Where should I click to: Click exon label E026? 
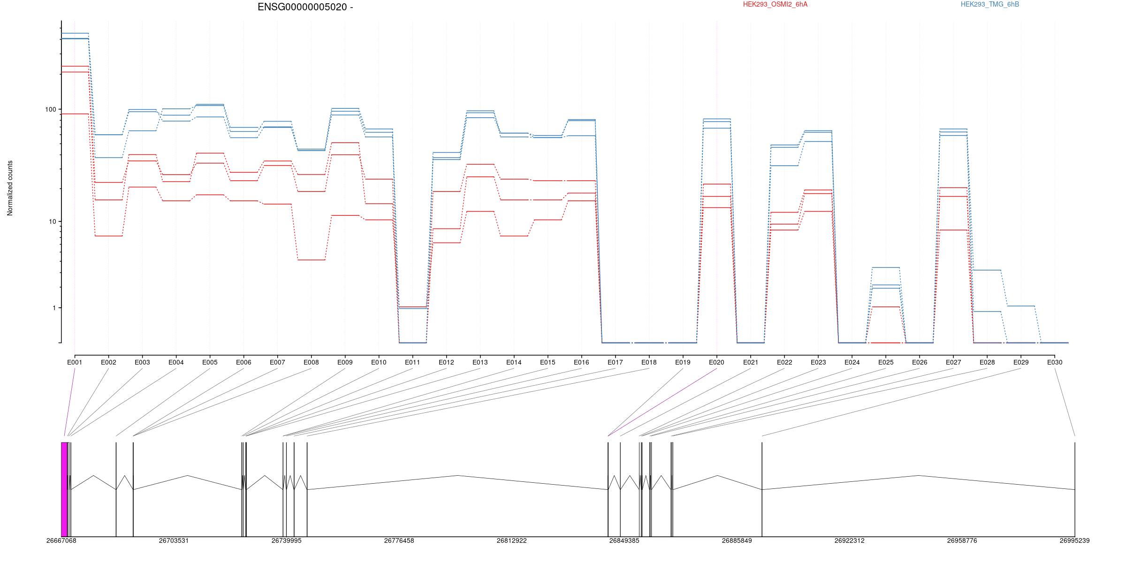point(920,362)
